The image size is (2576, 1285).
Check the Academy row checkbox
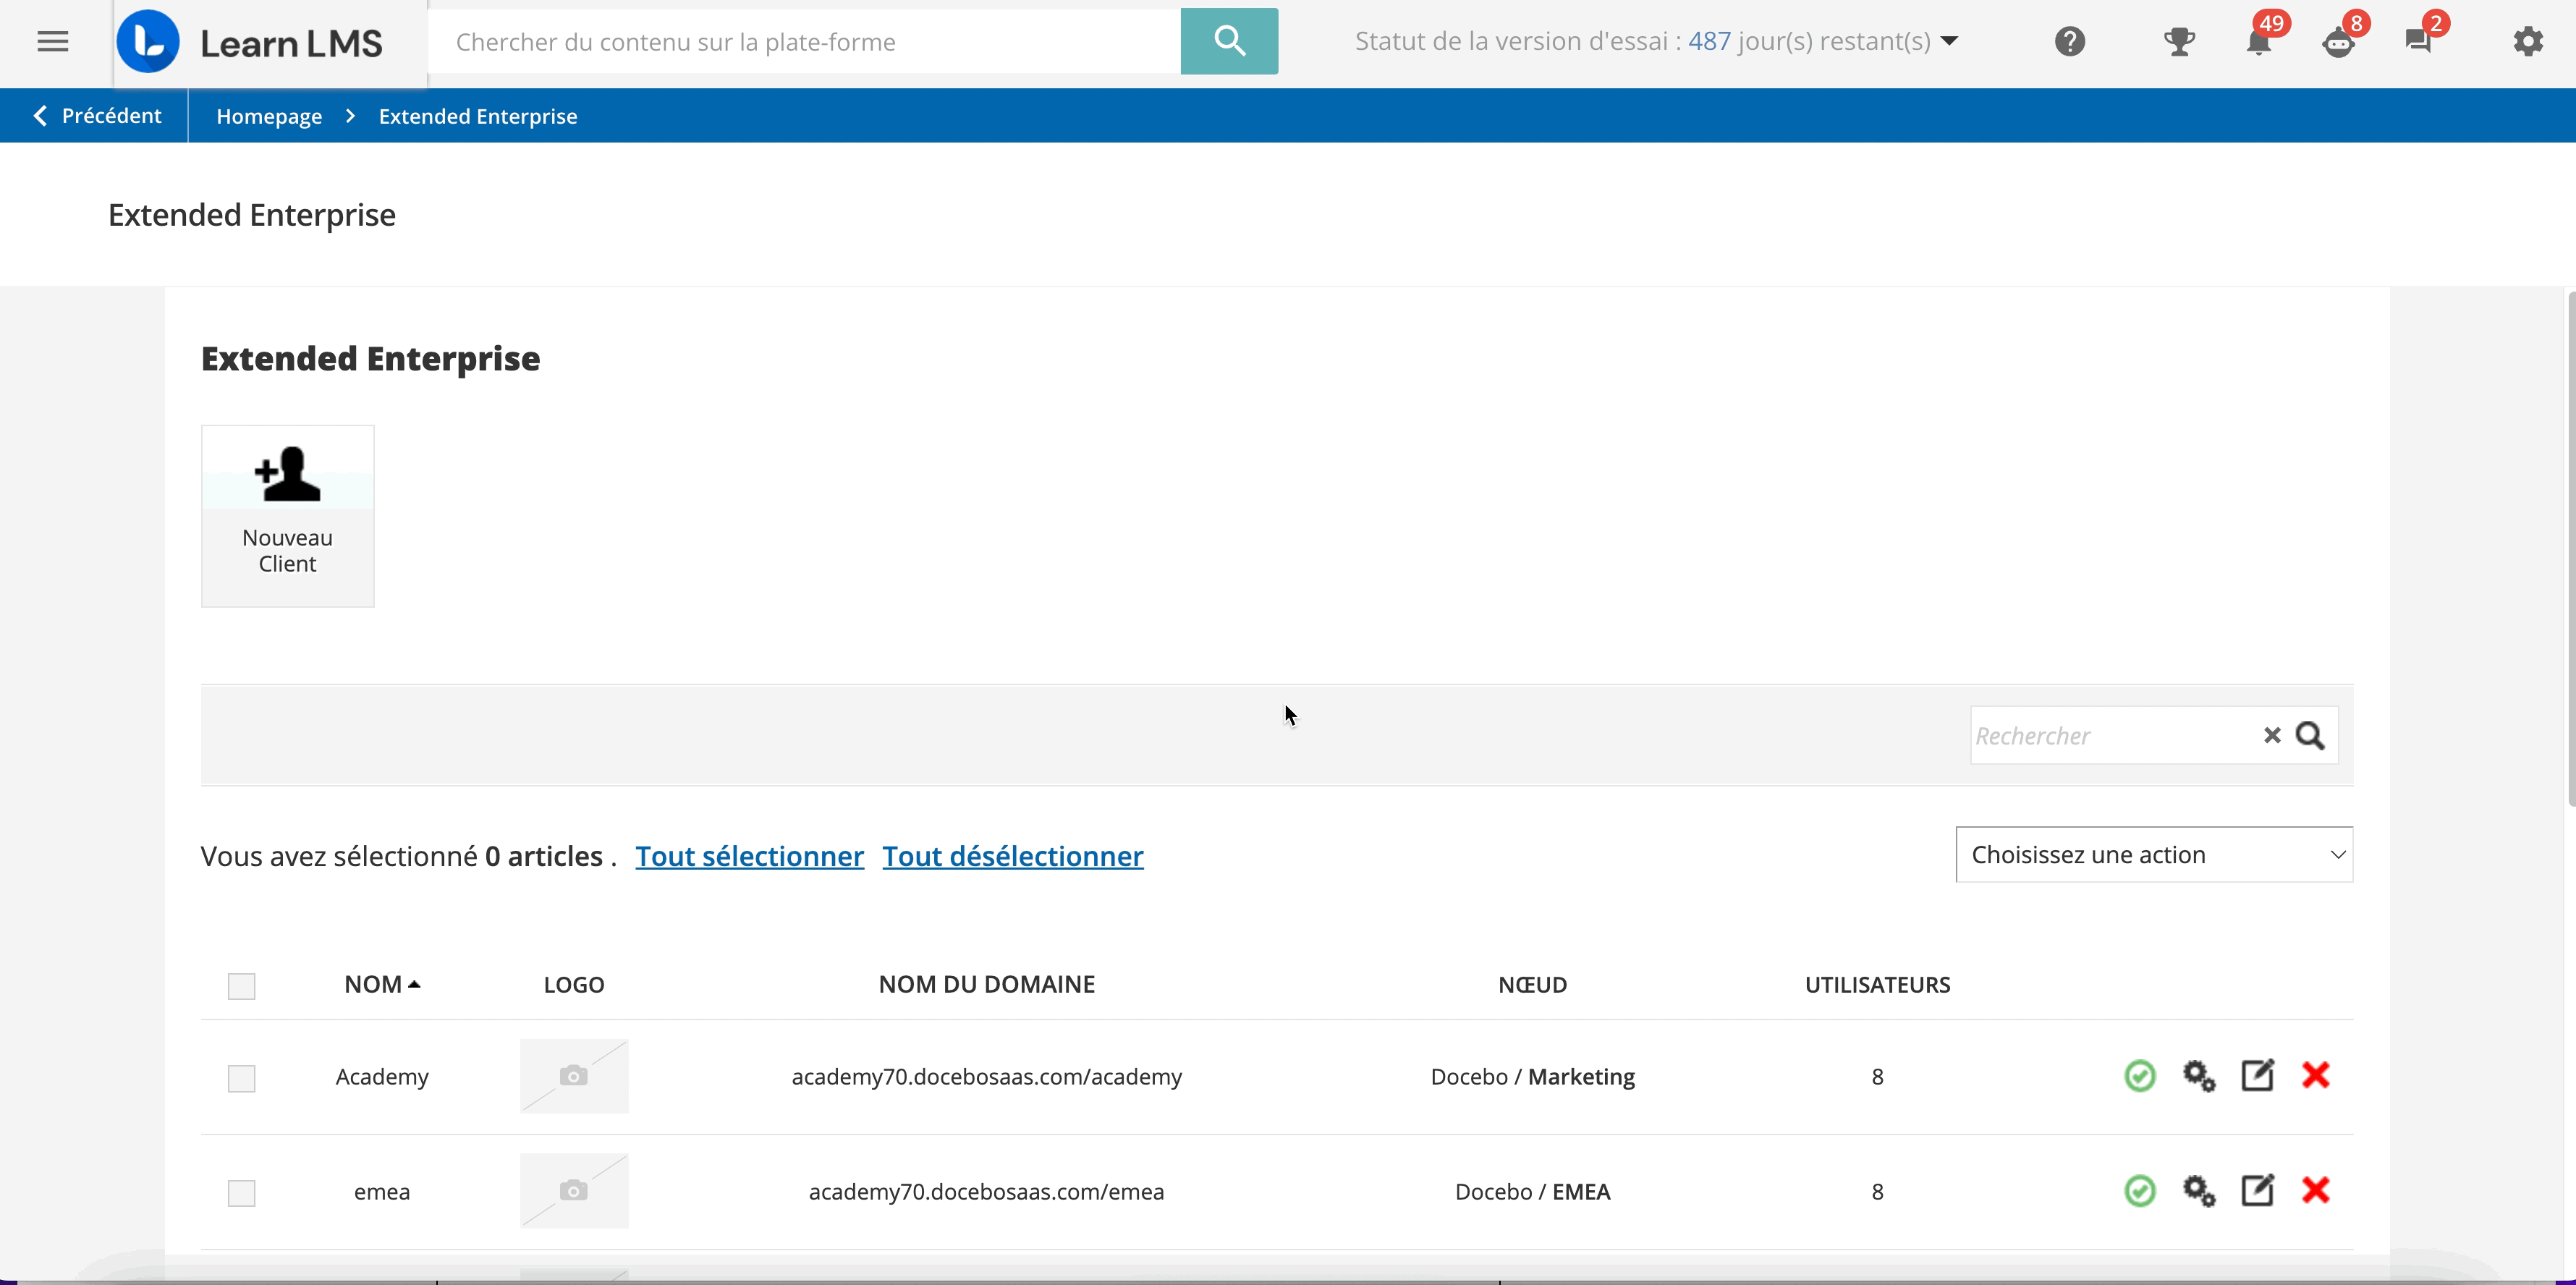coord(241,1078)
